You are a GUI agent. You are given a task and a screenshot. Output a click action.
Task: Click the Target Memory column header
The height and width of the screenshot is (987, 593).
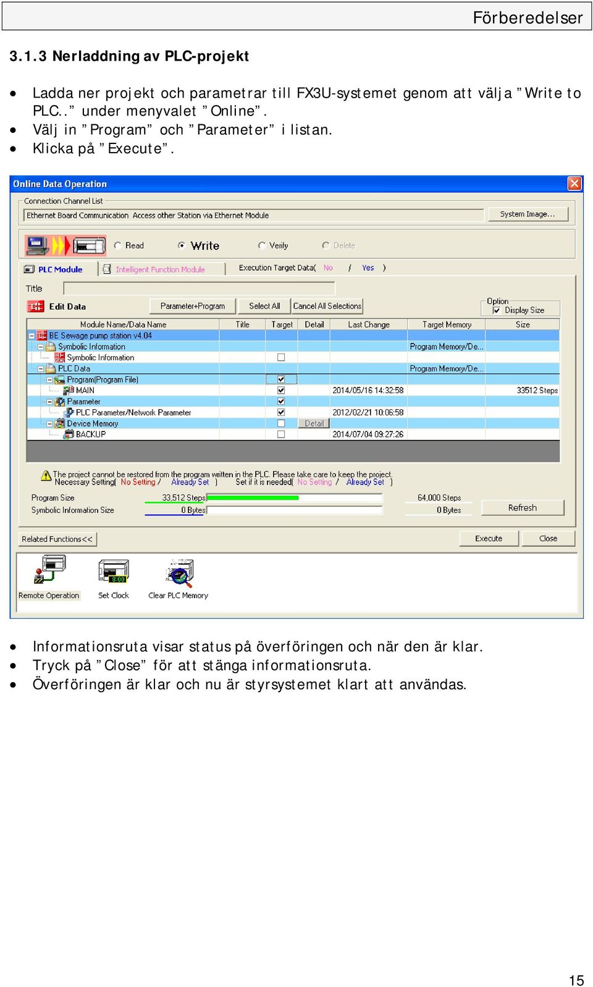(447, 324)
